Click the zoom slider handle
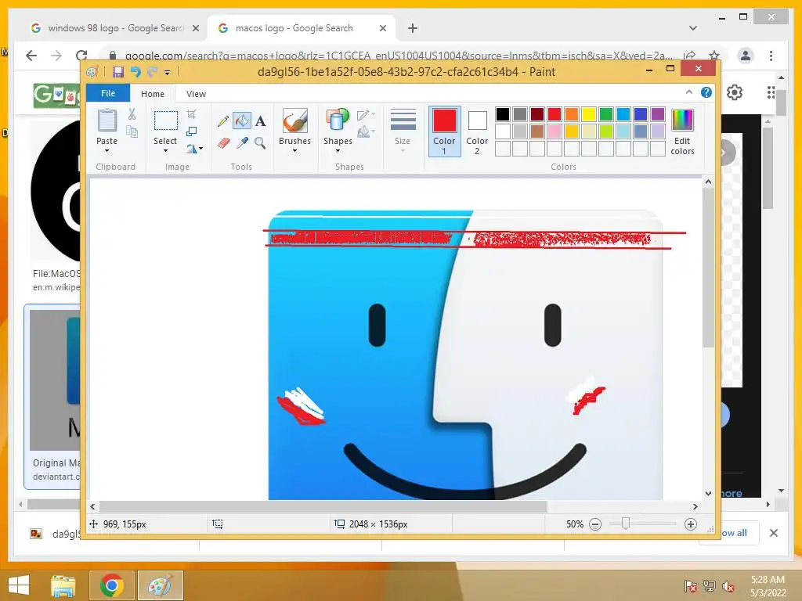The image size is (802, 601). (625, 524)
